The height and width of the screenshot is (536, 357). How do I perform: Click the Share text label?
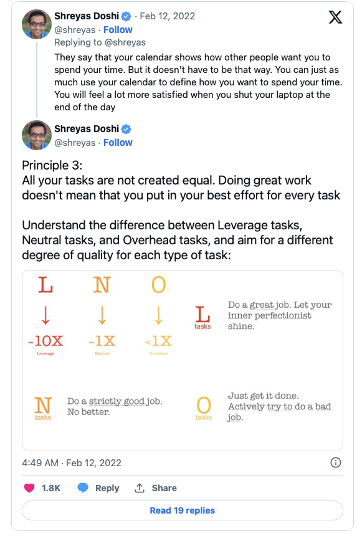point(164,488)
